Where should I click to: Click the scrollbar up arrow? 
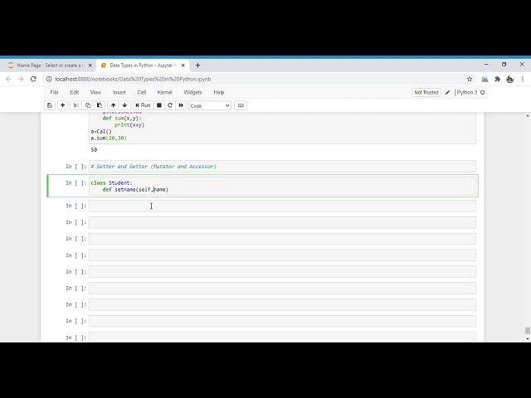pyautogui.click(x=528, y=116)
